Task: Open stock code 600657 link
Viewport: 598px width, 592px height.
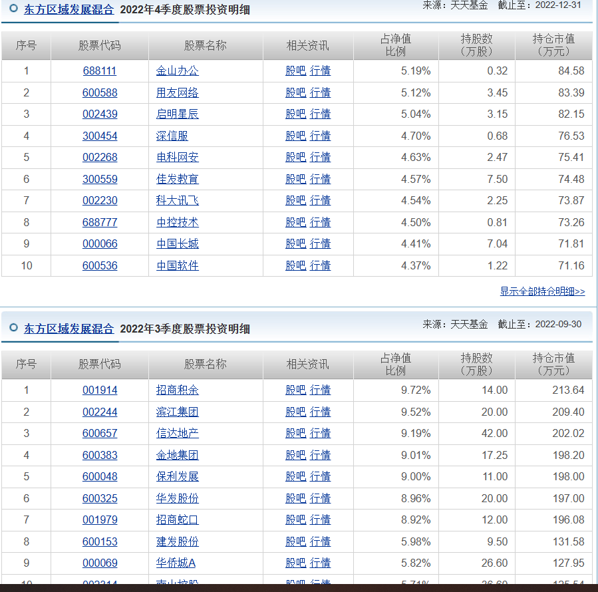Action: (x=100, y=433)
